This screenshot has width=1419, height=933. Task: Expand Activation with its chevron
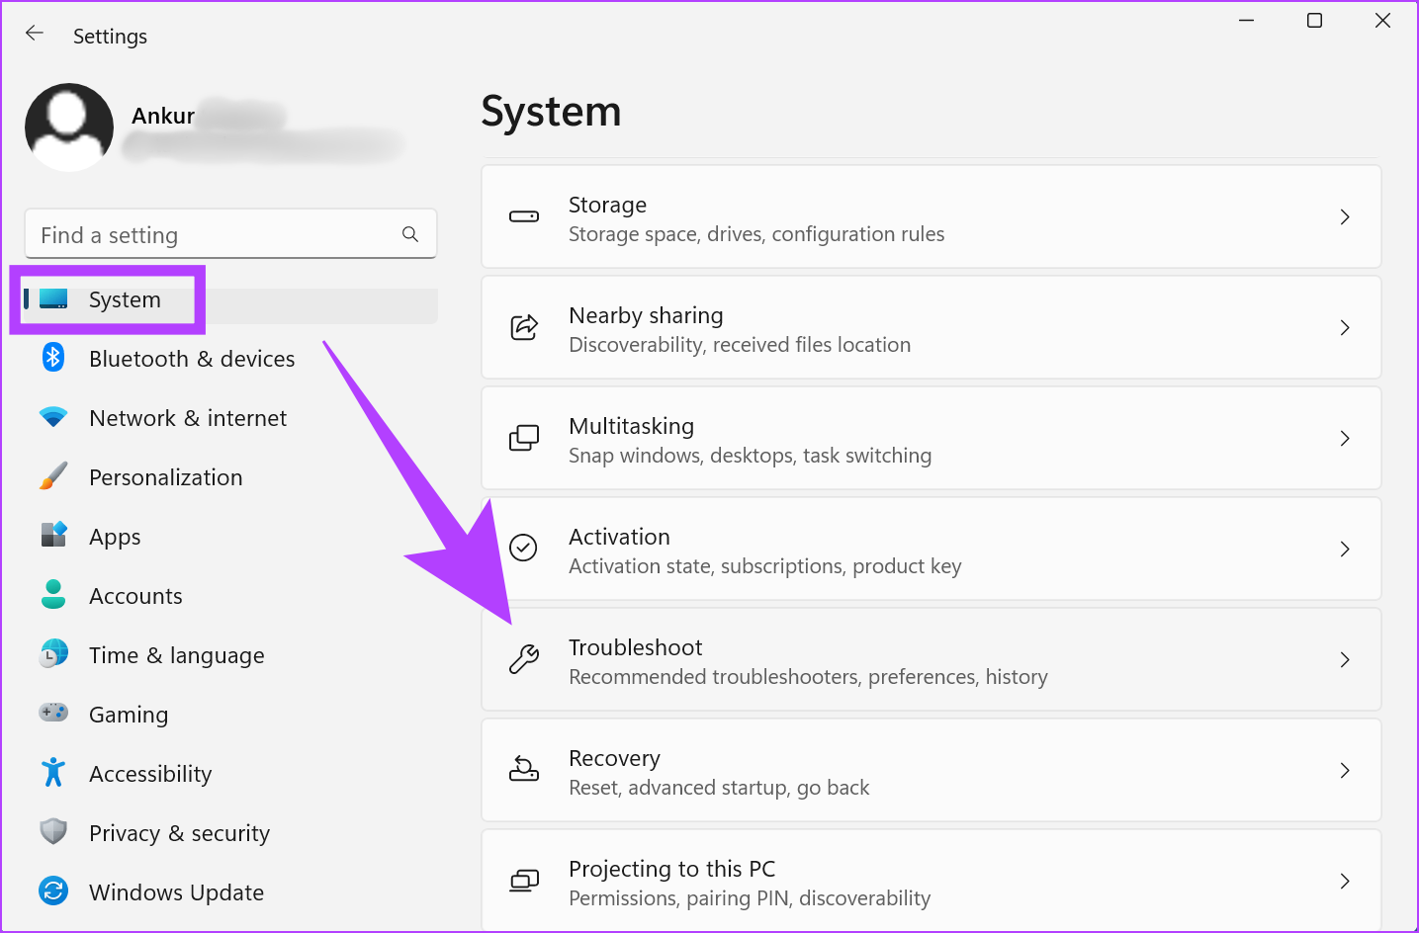point(1345,549)
